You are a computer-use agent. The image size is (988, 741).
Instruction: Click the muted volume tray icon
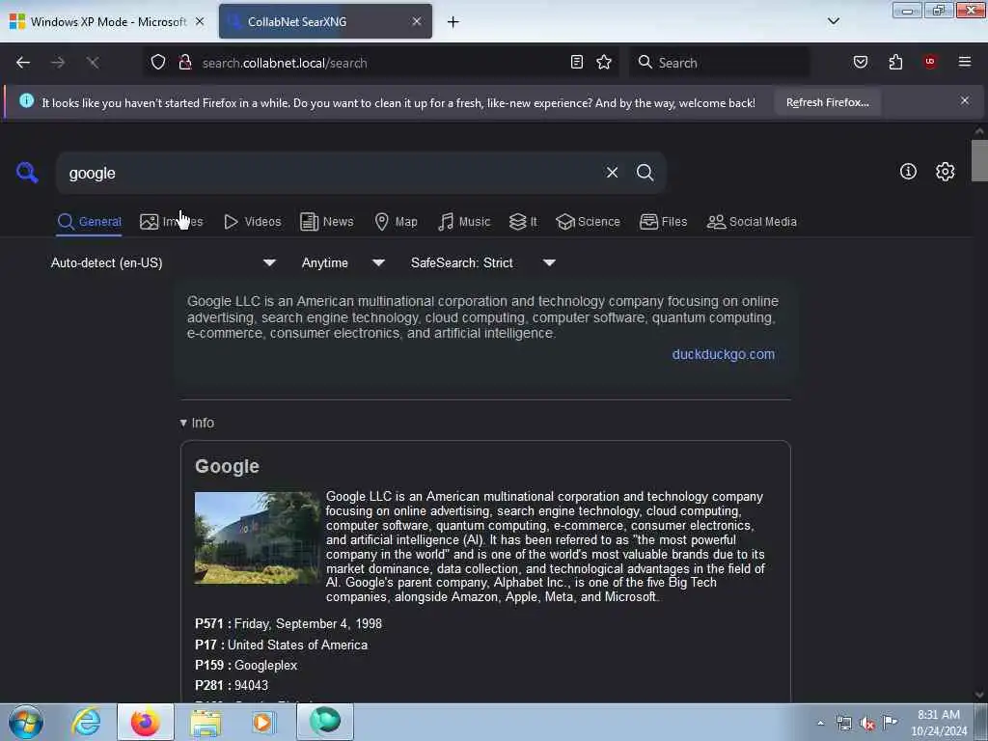[x=867, y=723]
